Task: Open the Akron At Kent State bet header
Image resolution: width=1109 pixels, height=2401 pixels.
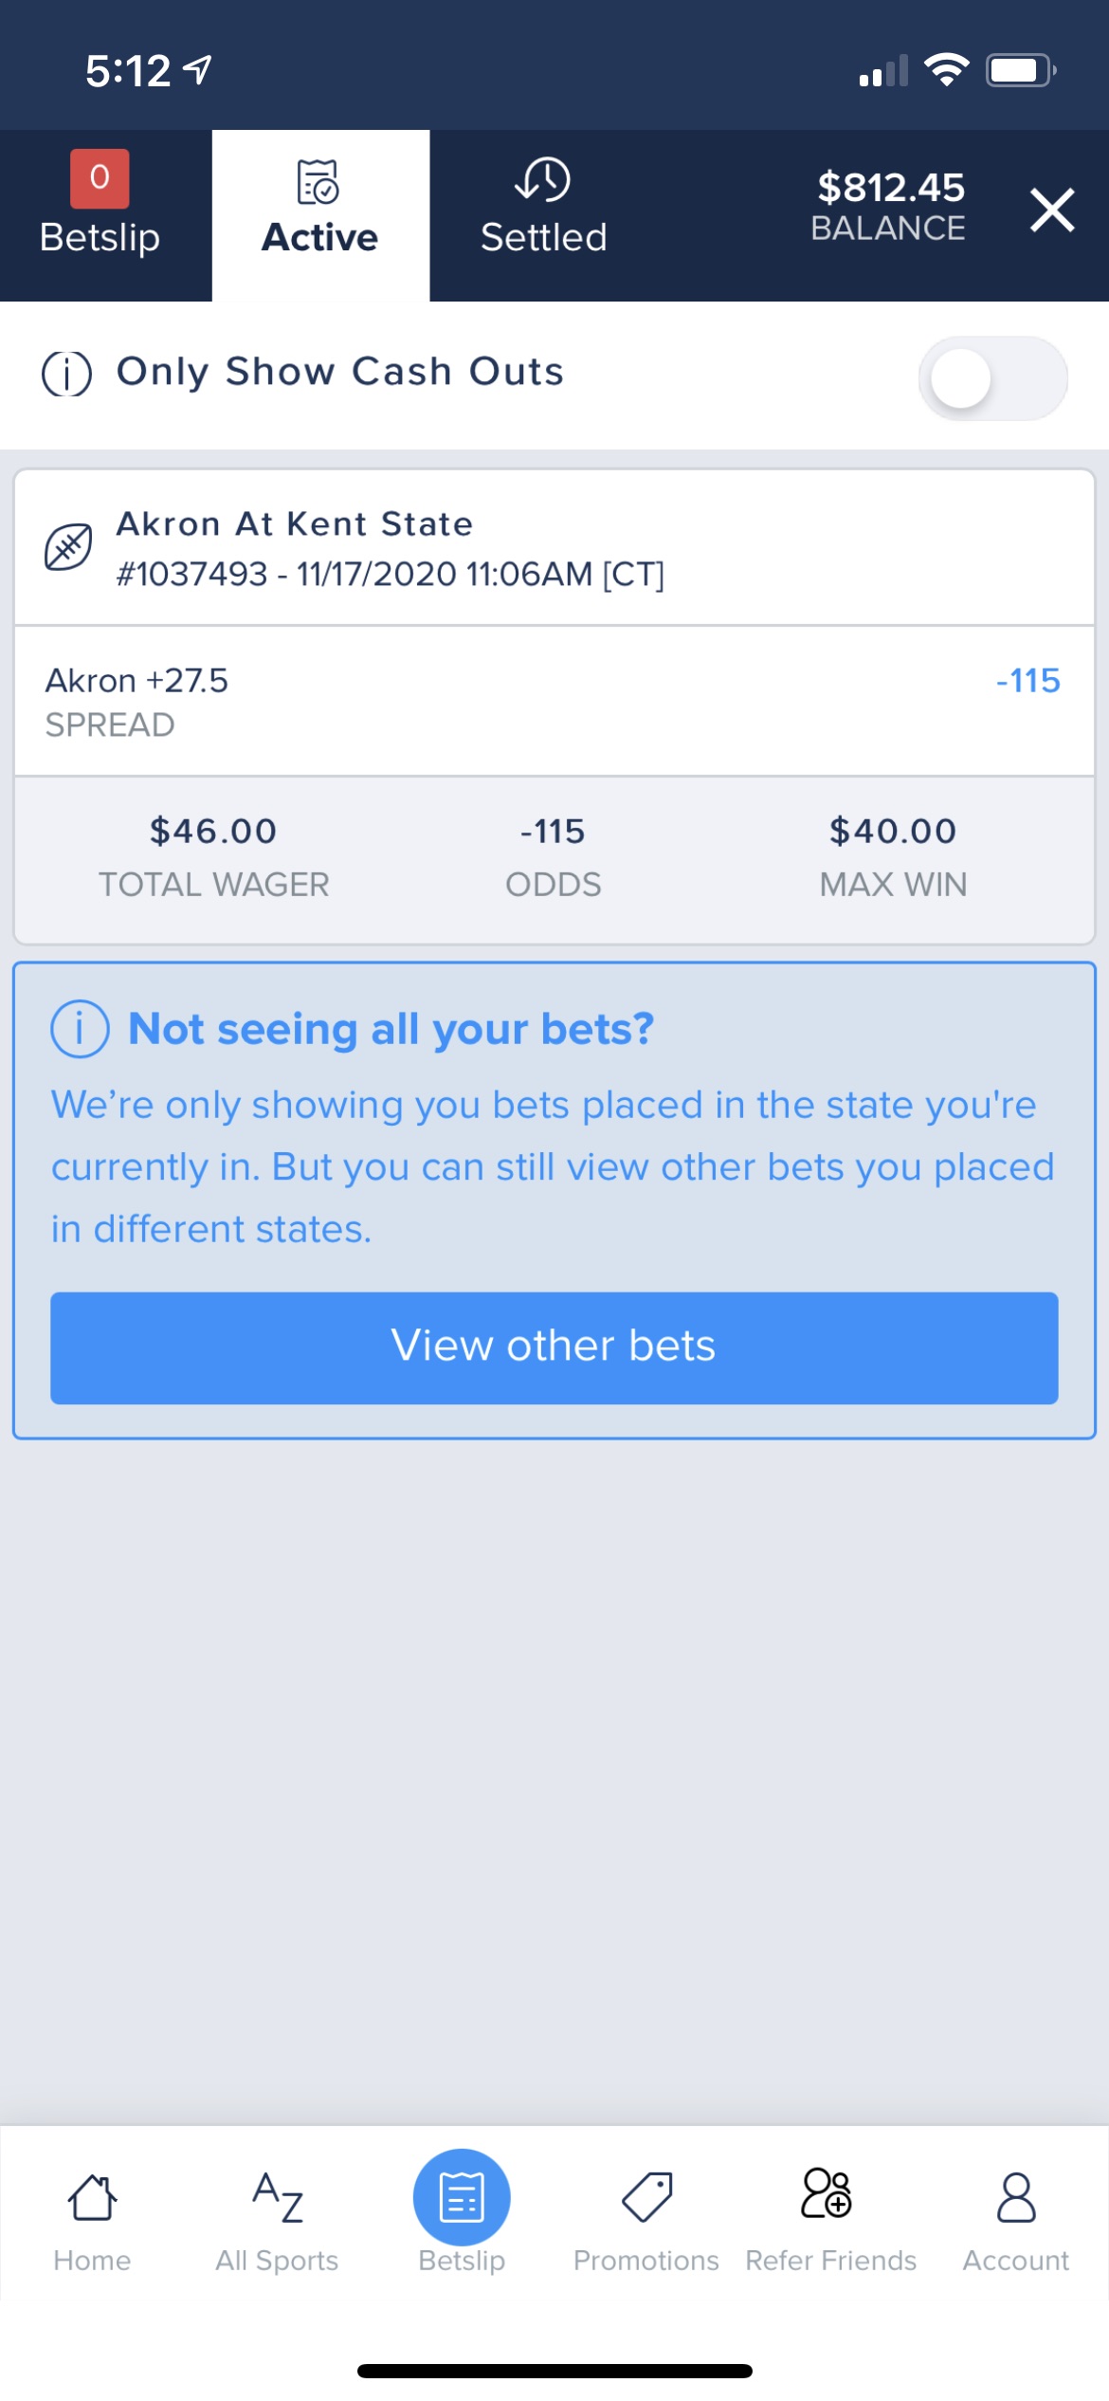Action: (554, 548)
